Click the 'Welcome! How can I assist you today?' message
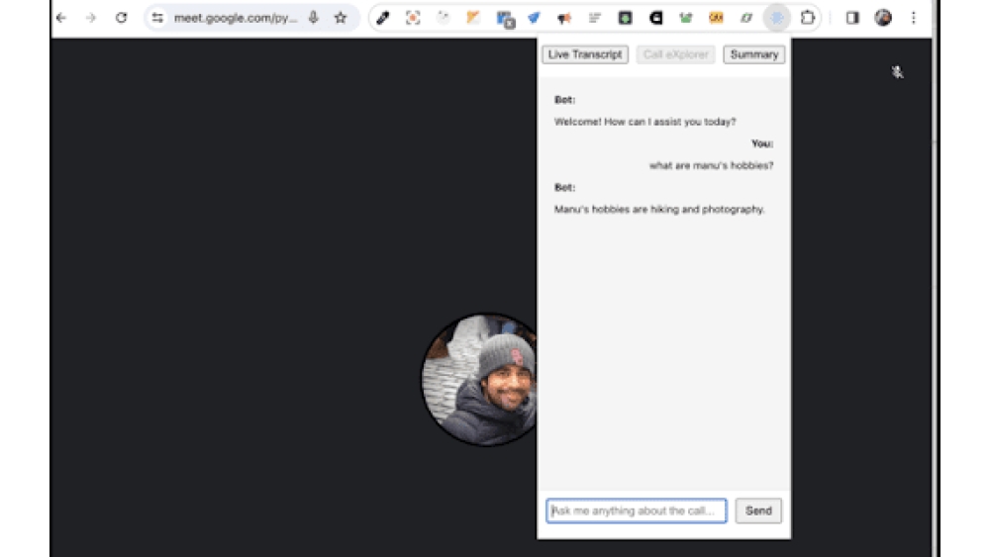 (x=644, y=122)
